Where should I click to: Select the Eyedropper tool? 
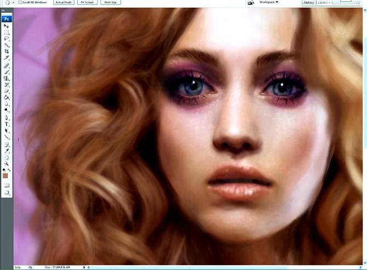click(7, 150)
